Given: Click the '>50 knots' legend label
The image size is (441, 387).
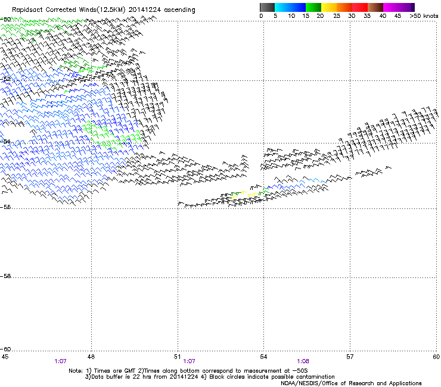Looking at the screenshot, I should (424, 16).
